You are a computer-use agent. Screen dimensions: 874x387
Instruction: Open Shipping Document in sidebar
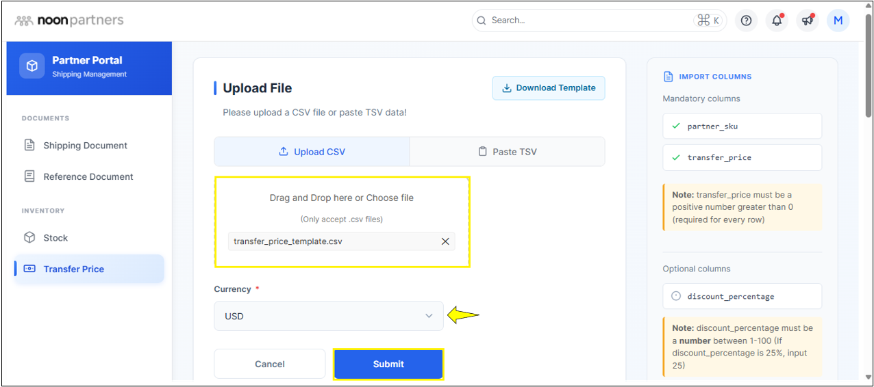(85, 146)
